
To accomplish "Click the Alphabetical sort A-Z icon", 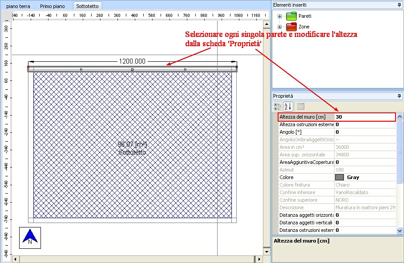I will (x=288, y=107).
